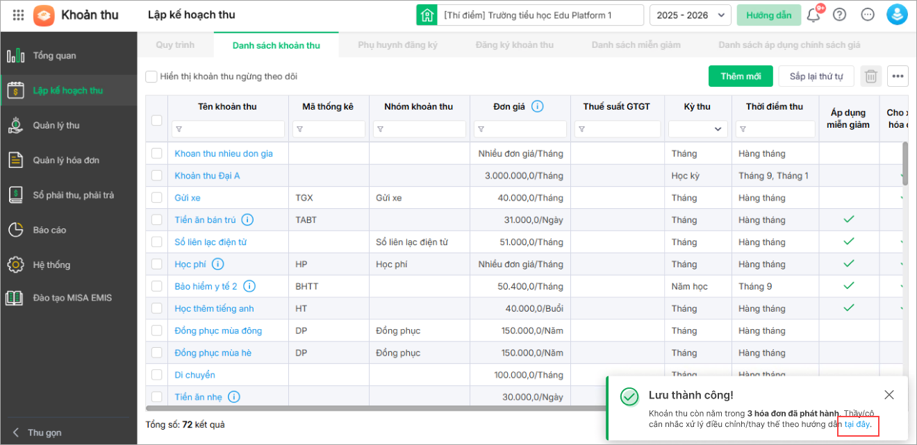The image size is (917, 445).
Task: Open Quản lý hóa đơn in sidebar
Action: (65, 160)
